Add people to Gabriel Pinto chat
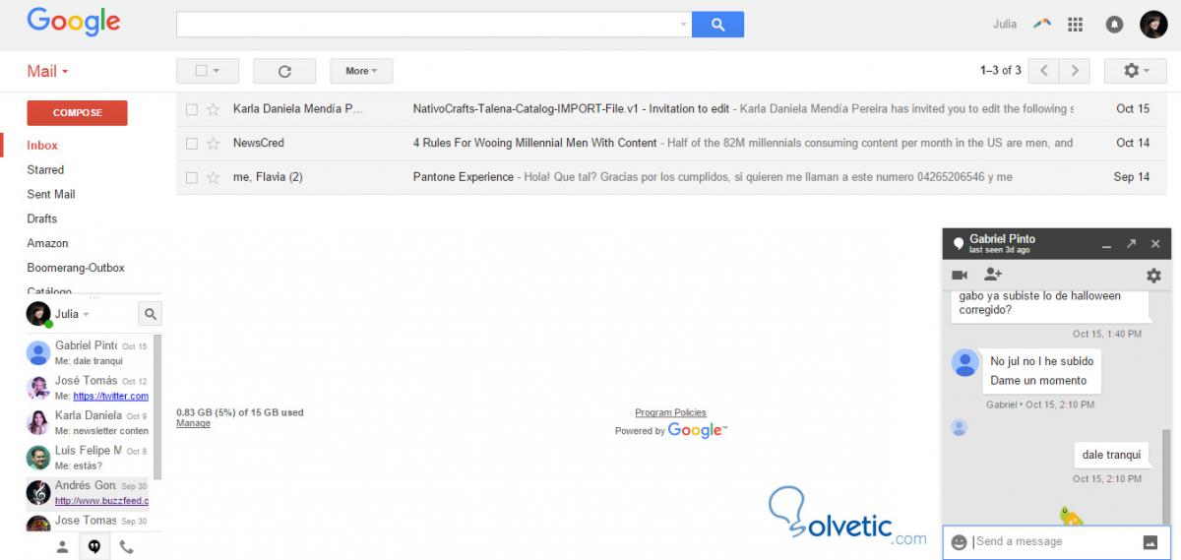1181x560 pixels. point(992,275)
